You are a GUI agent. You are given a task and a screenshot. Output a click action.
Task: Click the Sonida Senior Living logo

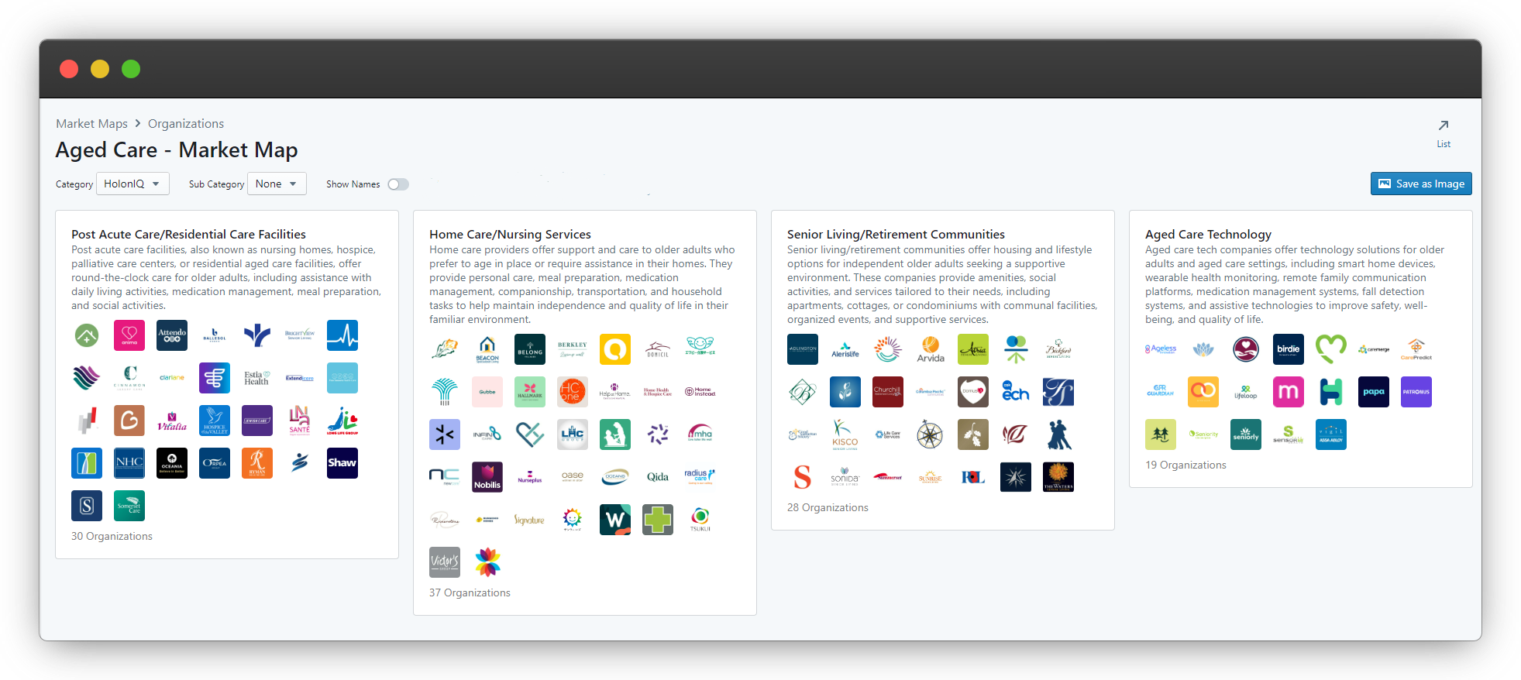(x=845, y=477)
